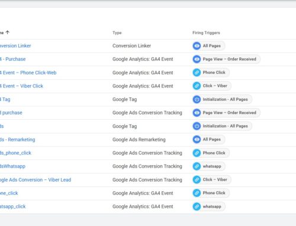
Task: Click All Pages trigger chip in Conversion Linker row
Action: (209, 46)
